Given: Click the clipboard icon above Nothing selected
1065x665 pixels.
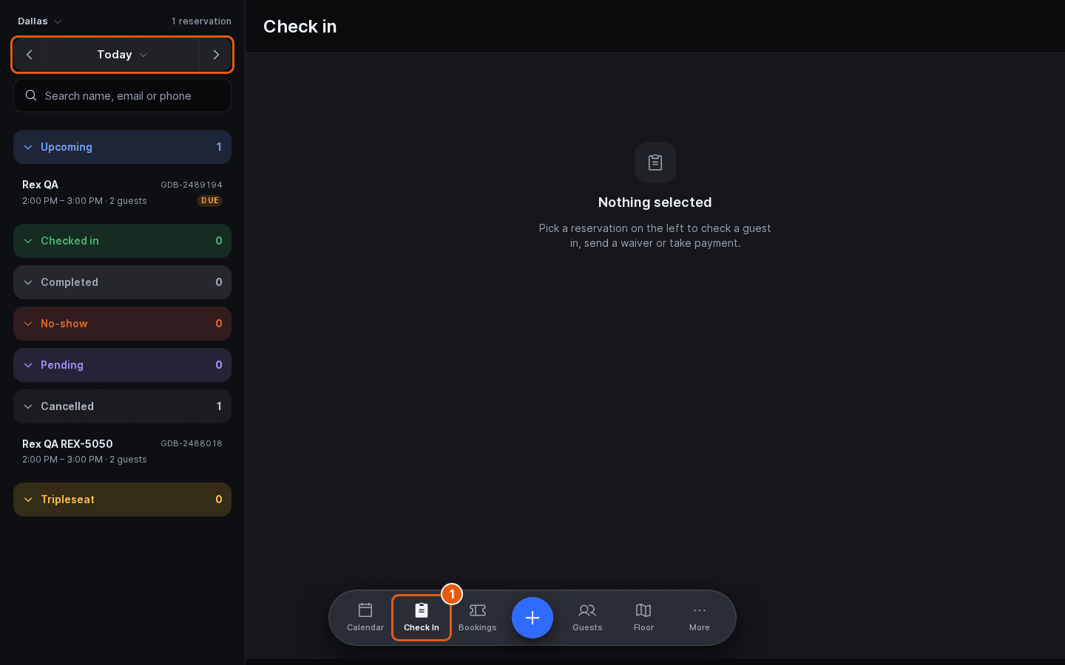Looking at the screenshot, I should click(x=655, y=163).
